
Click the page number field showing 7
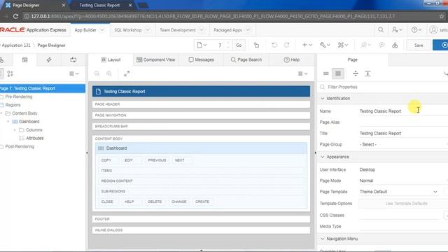coord(220,45)
